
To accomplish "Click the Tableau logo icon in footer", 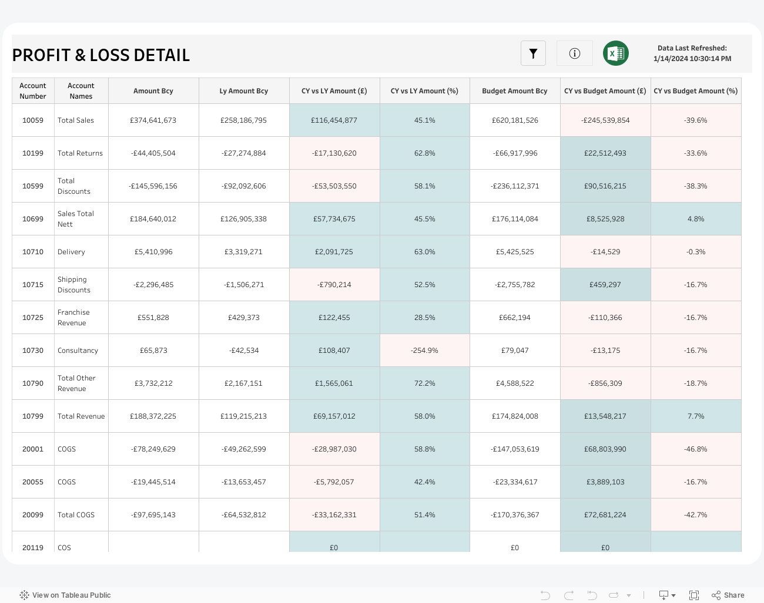I will coord(24,595).
